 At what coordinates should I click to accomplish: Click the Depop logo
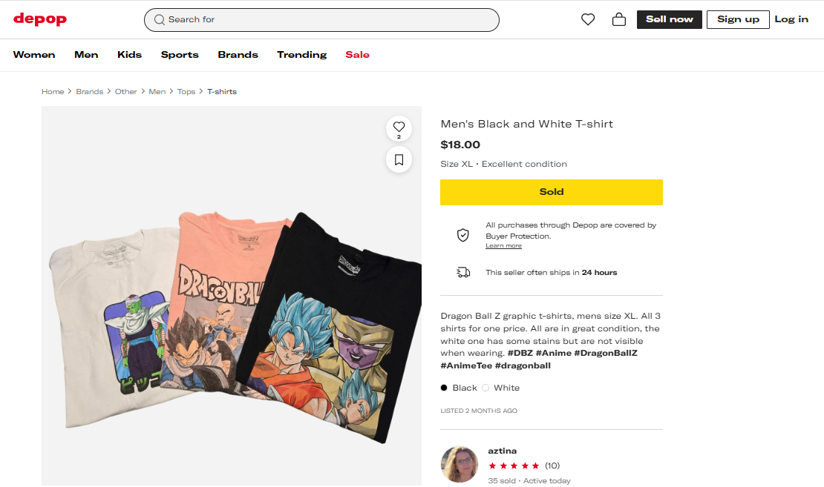tap(40, 19)
